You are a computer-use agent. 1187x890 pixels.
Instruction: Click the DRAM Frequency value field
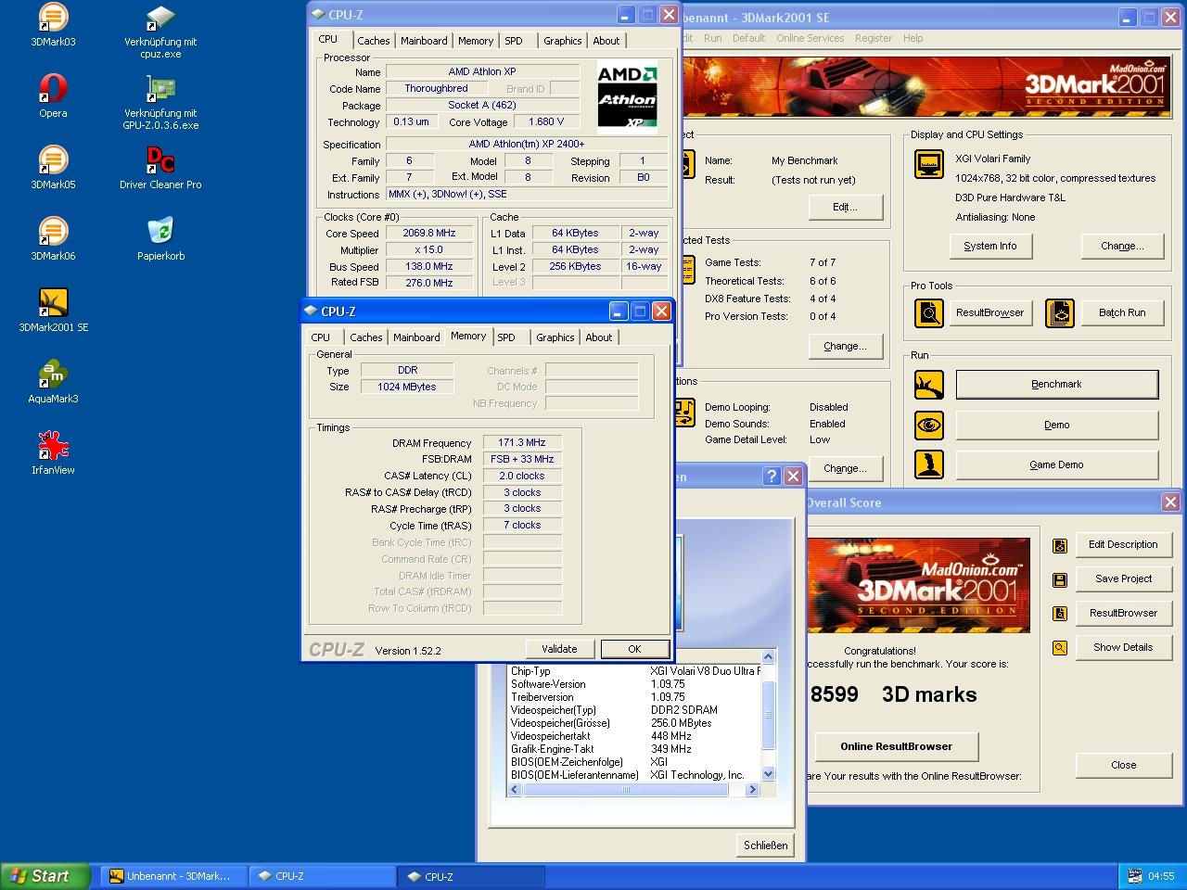click(x=522, y=443)
